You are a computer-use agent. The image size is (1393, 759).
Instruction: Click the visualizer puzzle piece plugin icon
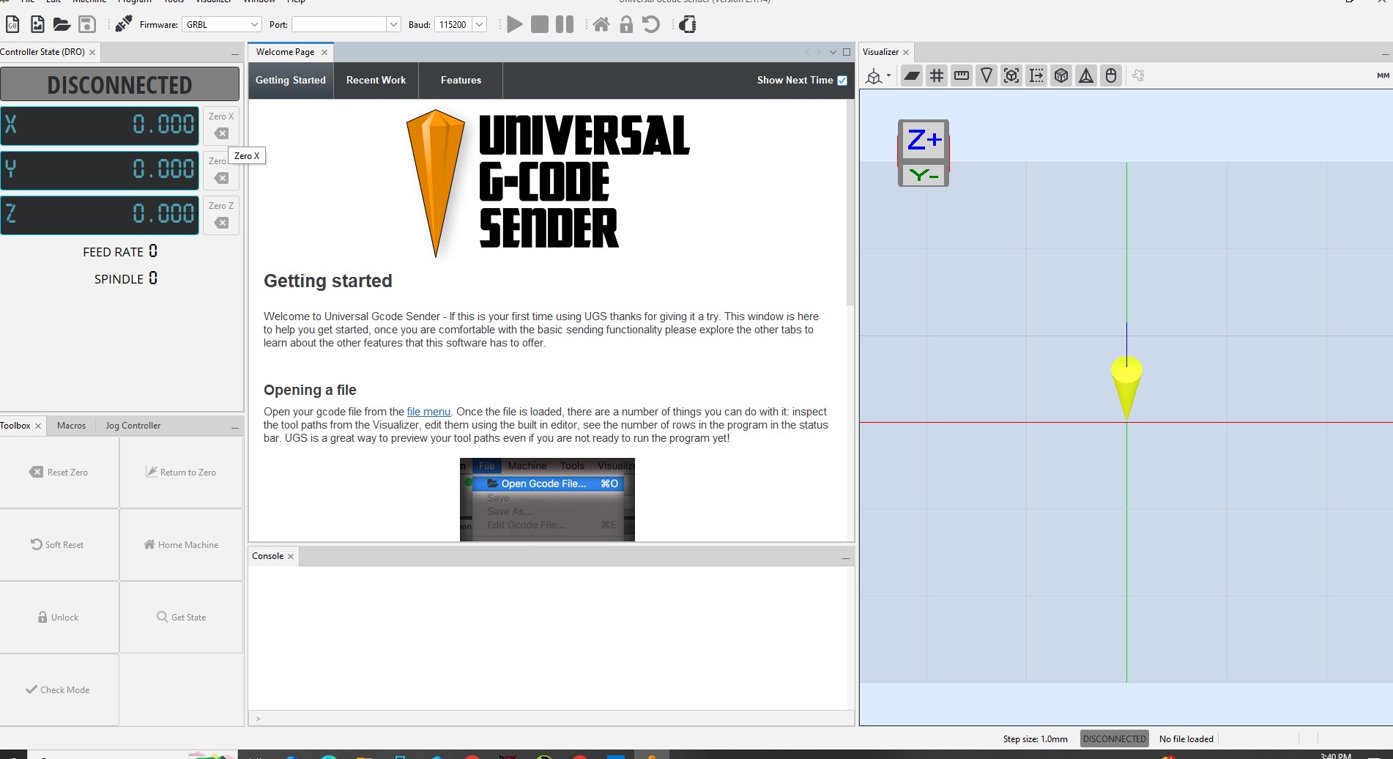1138,75
